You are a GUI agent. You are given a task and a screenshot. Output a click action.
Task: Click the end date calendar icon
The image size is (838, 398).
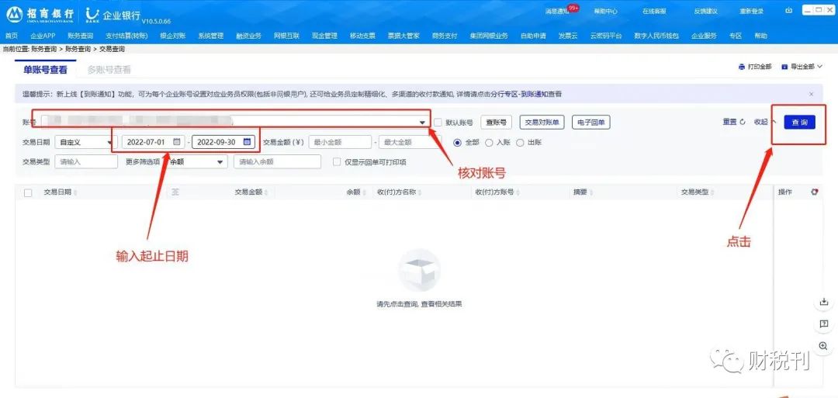click(247, 142)
